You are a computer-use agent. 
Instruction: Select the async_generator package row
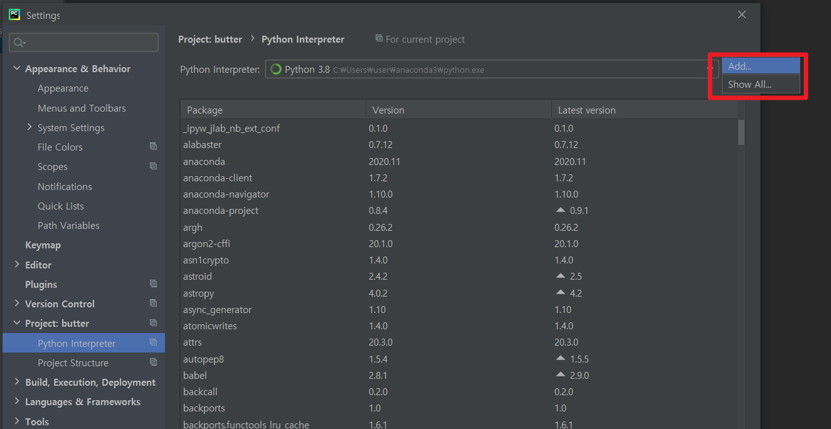coord(459,309)
